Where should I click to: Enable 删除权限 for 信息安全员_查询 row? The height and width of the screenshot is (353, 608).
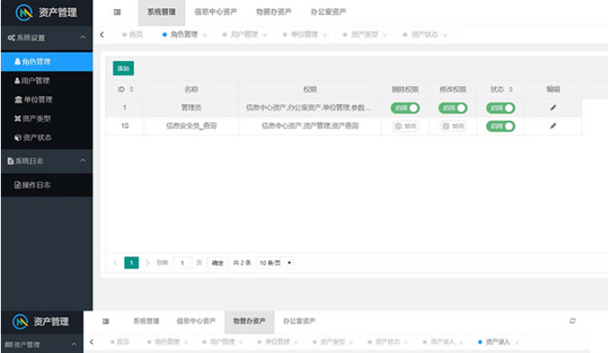tap(405, 126)
